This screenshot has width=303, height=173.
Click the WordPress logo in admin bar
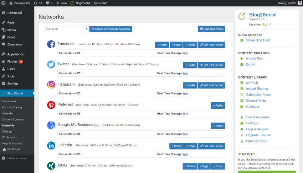coord(3,3)
